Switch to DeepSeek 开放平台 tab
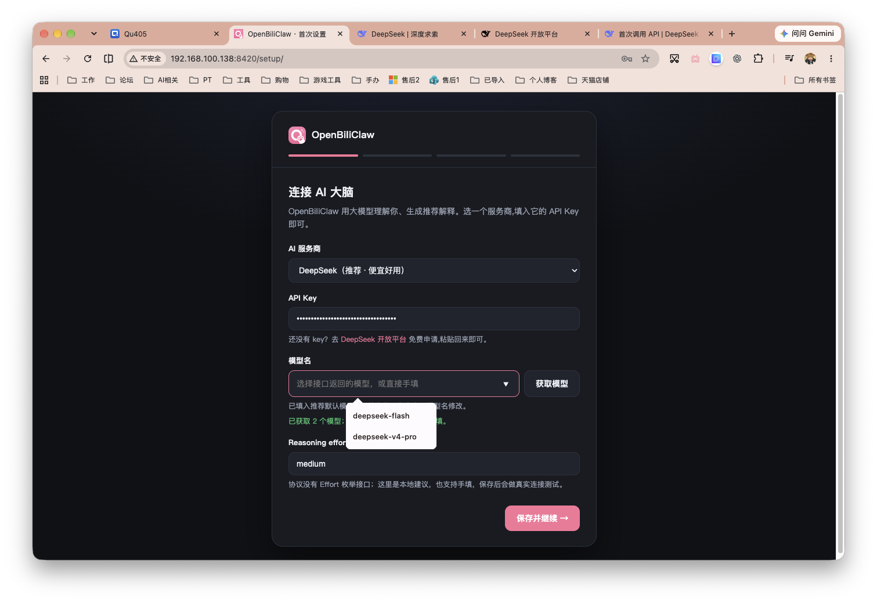877x603 pixels. 535,34
